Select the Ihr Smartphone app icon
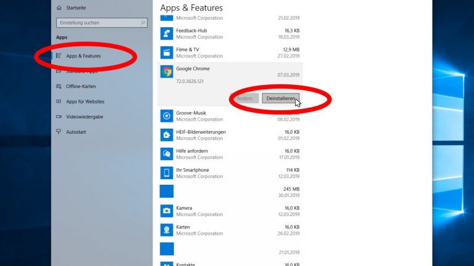 pyautogui.click(x=167, y=173)
